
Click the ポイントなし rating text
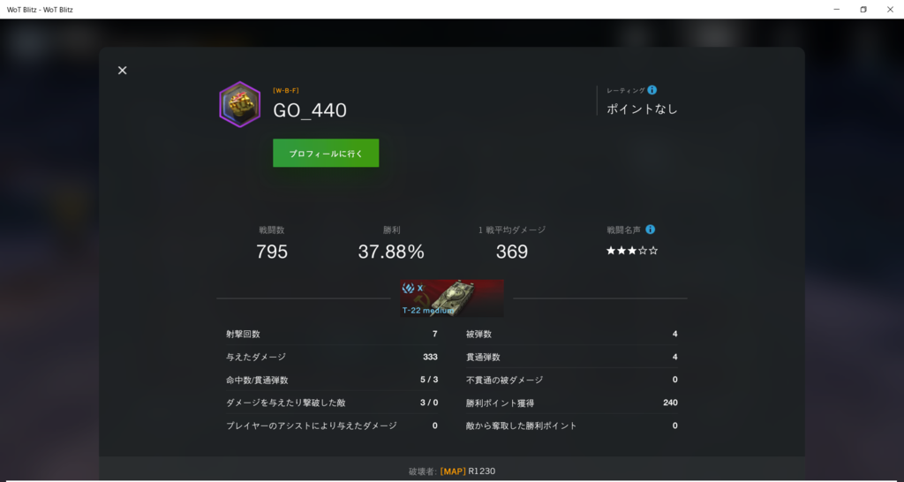coord(642,109)
